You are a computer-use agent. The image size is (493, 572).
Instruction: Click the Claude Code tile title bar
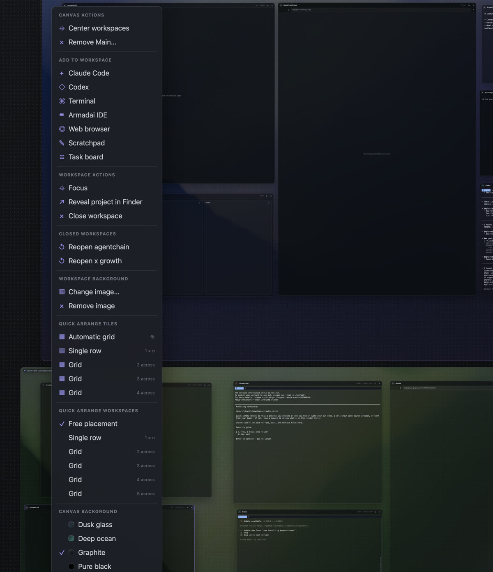coord(307,383)
